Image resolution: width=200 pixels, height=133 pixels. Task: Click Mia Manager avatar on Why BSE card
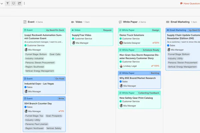[121, 86]
